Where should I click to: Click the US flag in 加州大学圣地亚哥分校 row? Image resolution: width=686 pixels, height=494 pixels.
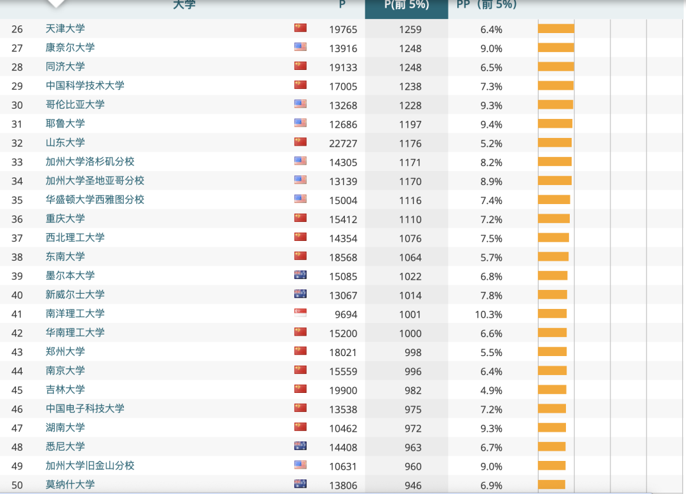click(300, 180)
